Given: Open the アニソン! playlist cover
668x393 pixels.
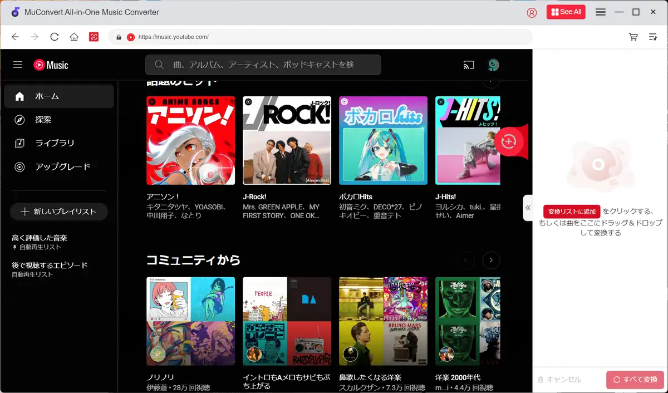Looking at the screenshot, I should tap(190, 140).
